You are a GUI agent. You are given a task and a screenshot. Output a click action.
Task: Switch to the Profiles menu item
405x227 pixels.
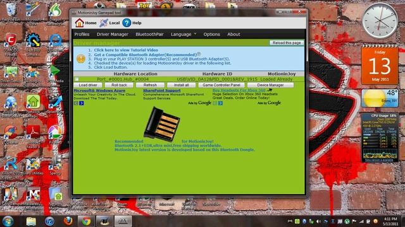[82, 34]
